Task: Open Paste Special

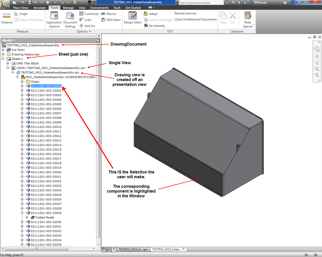Action: (248, 20)
